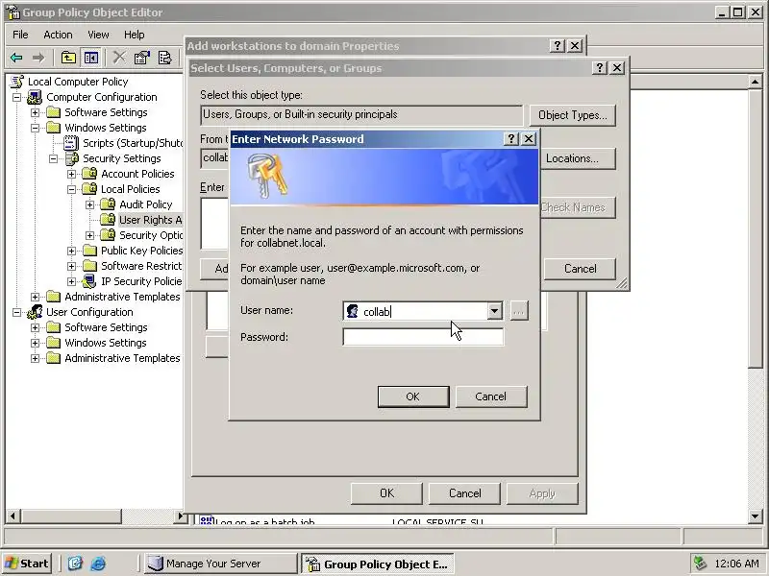Collapse the Local Policies node
769x576 pixels.
pos(71,189)
